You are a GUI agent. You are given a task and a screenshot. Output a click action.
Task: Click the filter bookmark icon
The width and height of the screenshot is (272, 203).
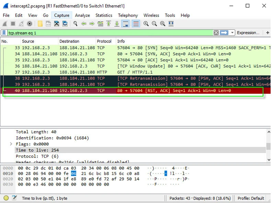(x=4, y=33)
